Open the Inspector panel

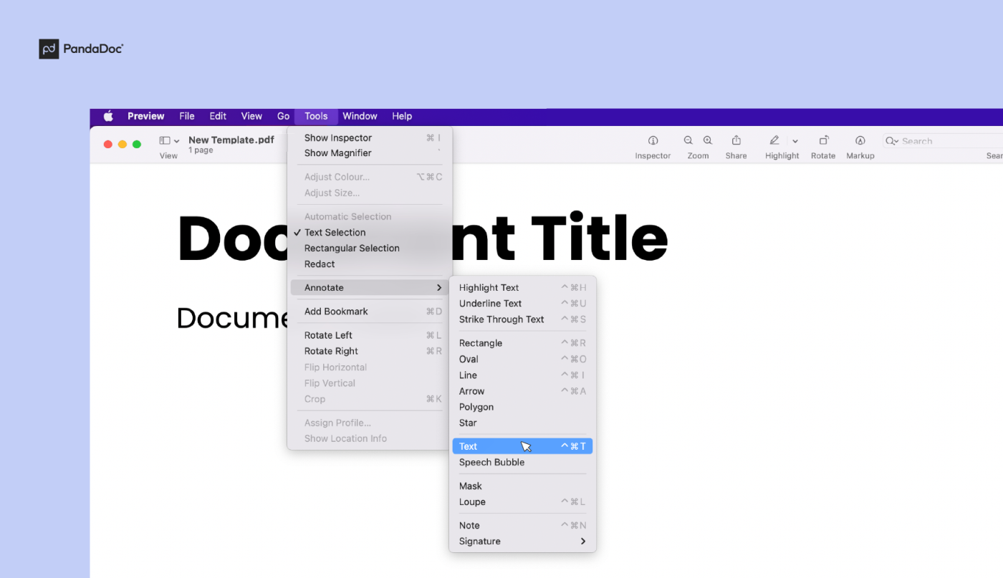coord(652,141)
